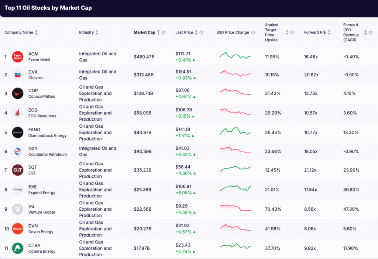Image resolution: width=378 pixels, height=259 pixels.
Task: Click the Last Price info icon
Action: (x=200, y=32)
